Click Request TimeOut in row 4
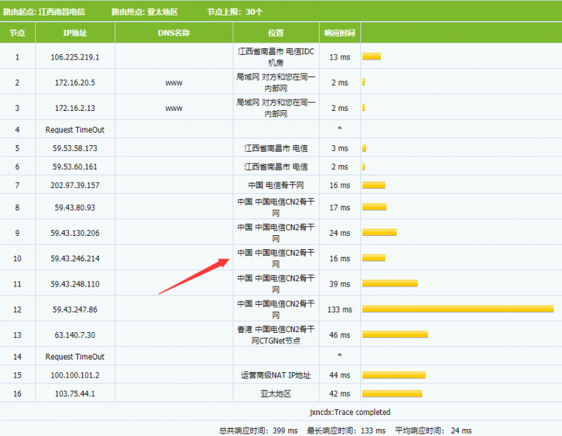562x436 pixels. pos(75,130)
